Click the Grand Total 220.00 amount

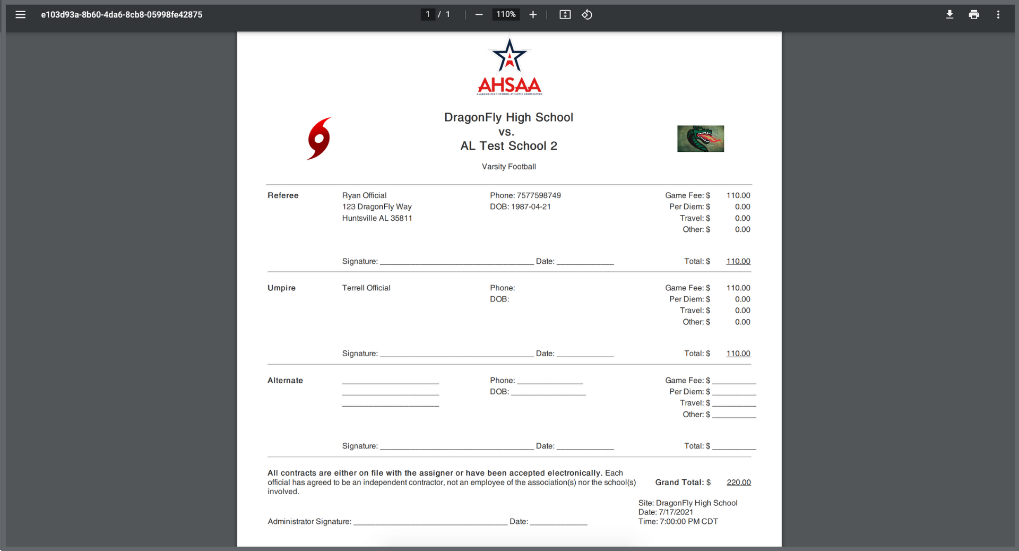[738, 483]
